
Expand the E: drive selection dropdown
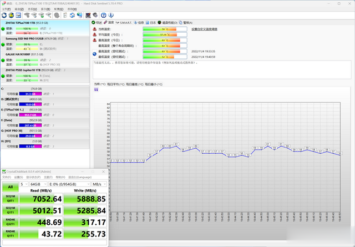(x=69, y=184)
